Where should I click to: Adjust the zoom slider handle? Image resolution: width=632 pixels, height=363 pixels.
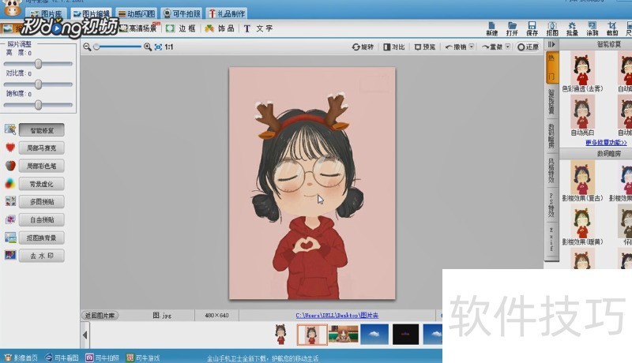point(96,47)
